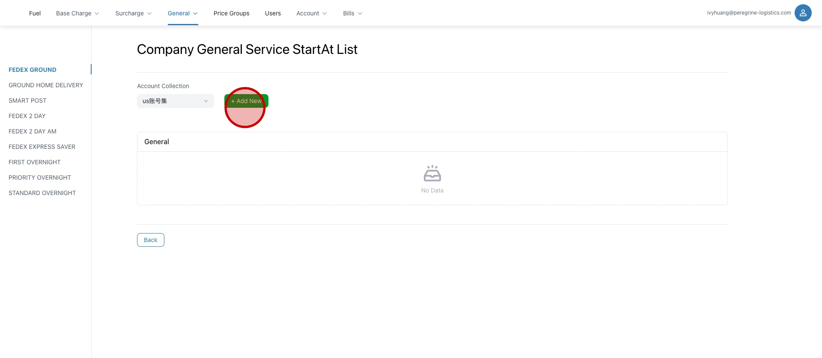Select PRIORITY OVERNIGHT in the sidebar
822x358 pixels.
pyautogui.click(x=40, y=178)
